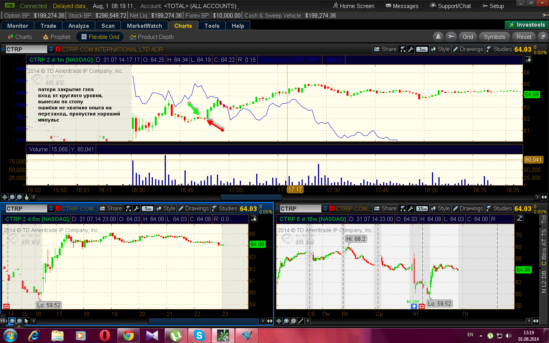Click red phone marker on 5m chart
Screen dimensions: 549x343
[6, 306]
